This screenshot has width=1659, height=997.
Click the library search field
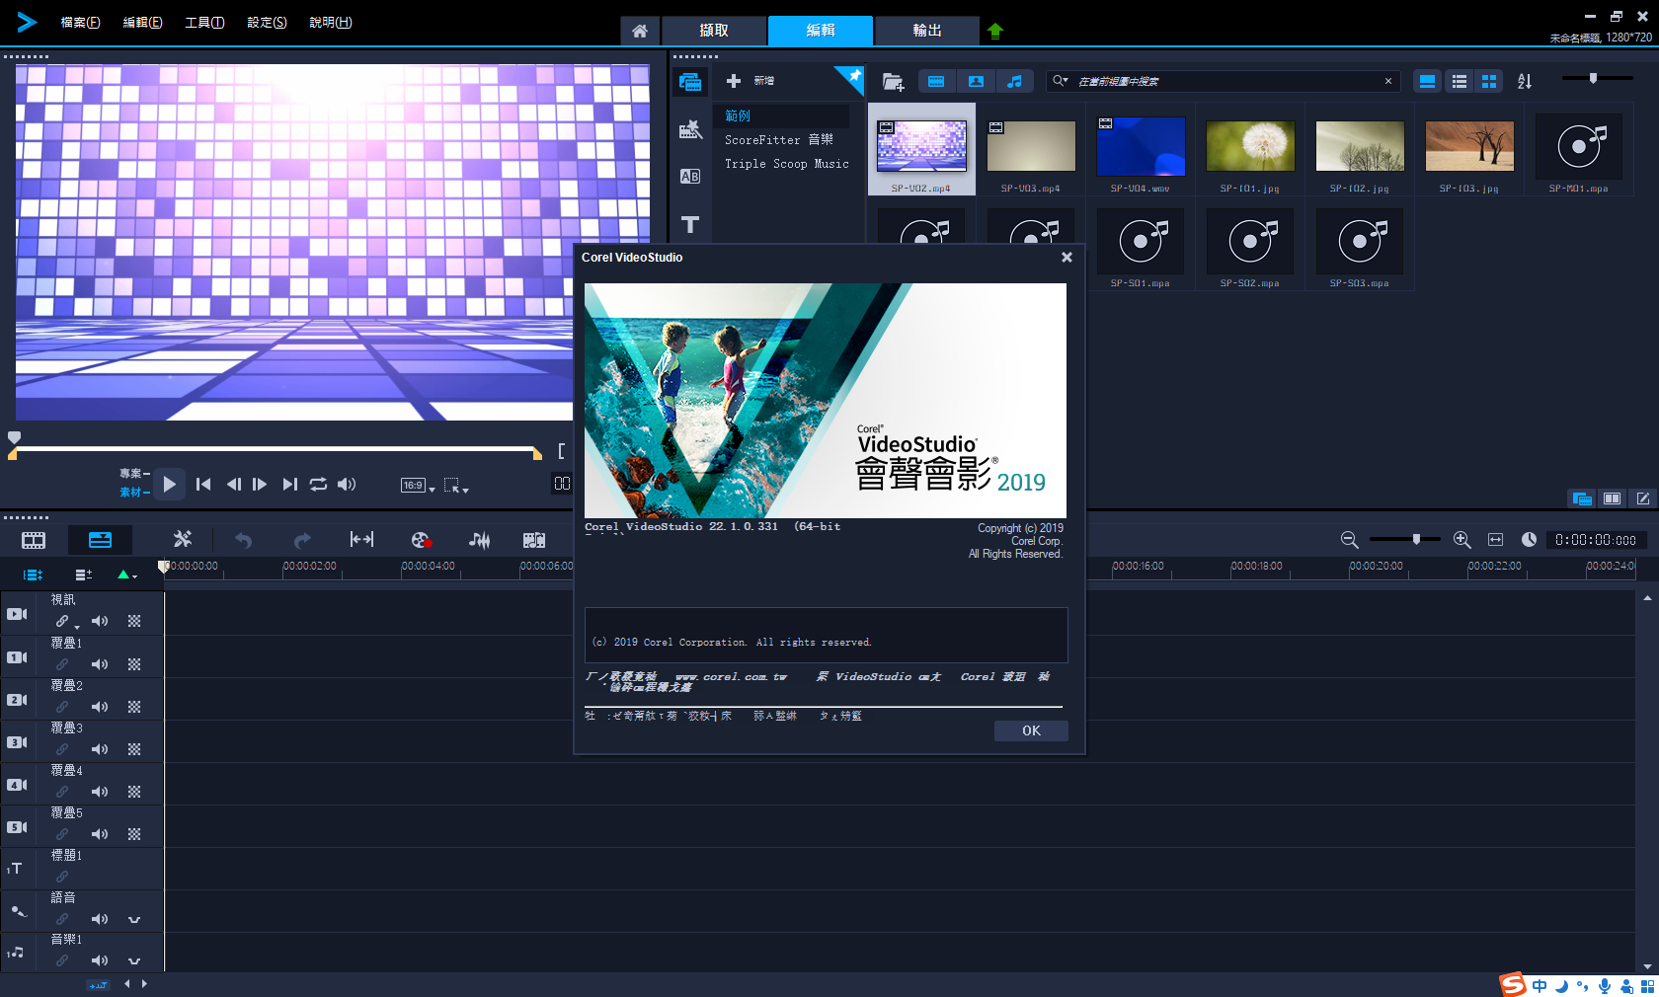point(1224,81)
